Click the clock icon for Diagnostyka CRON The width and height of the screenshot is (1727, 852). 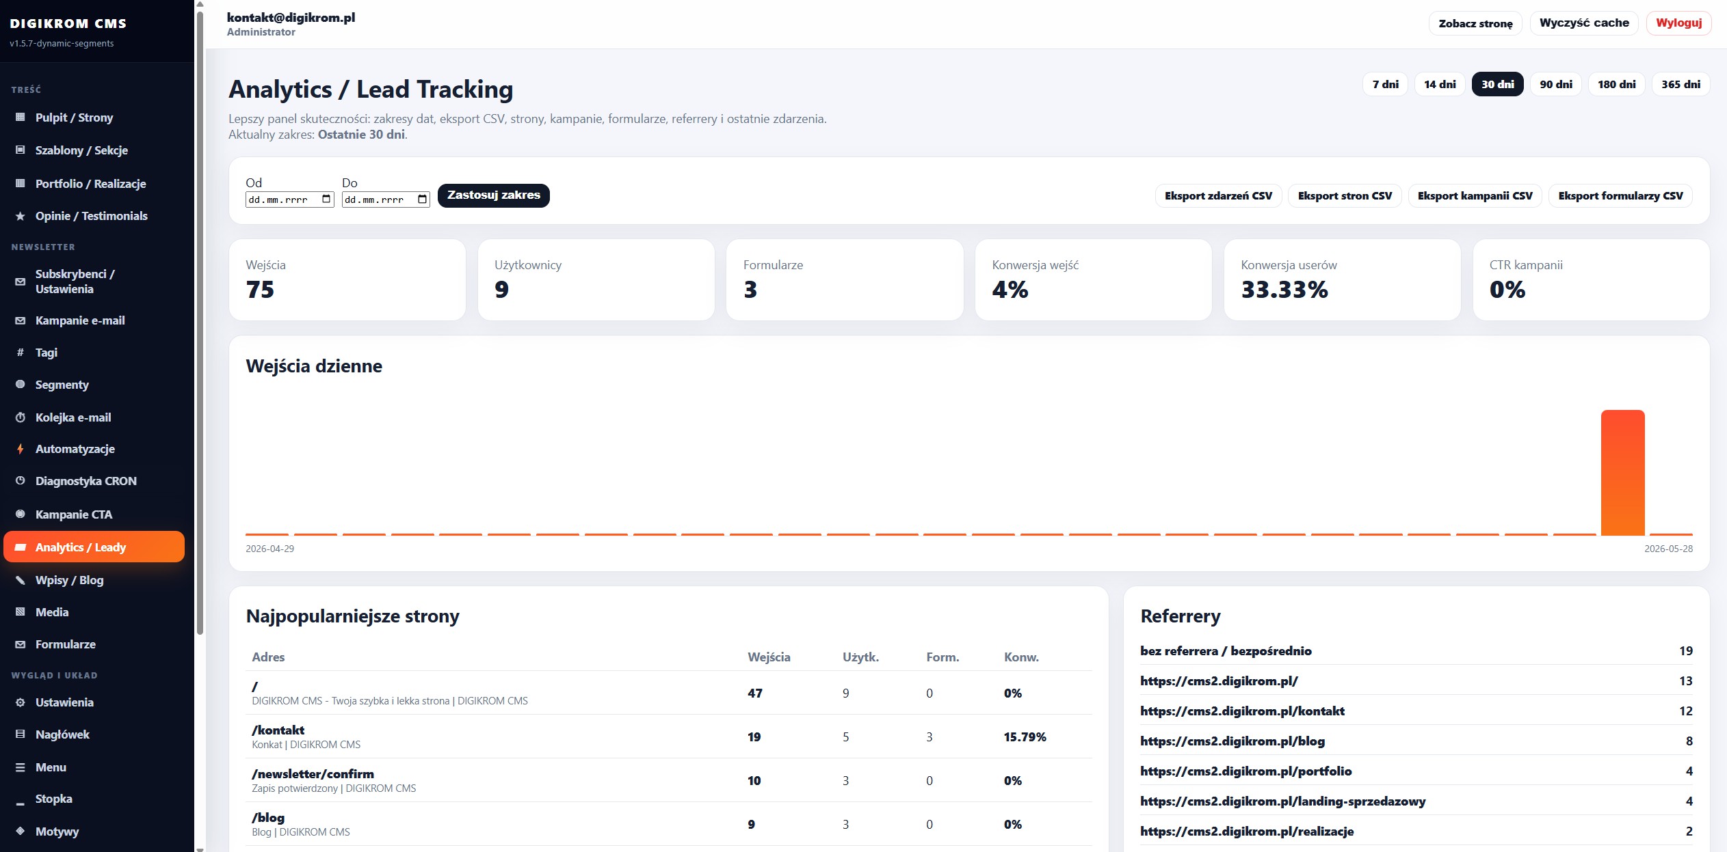(x=21, y=481)
